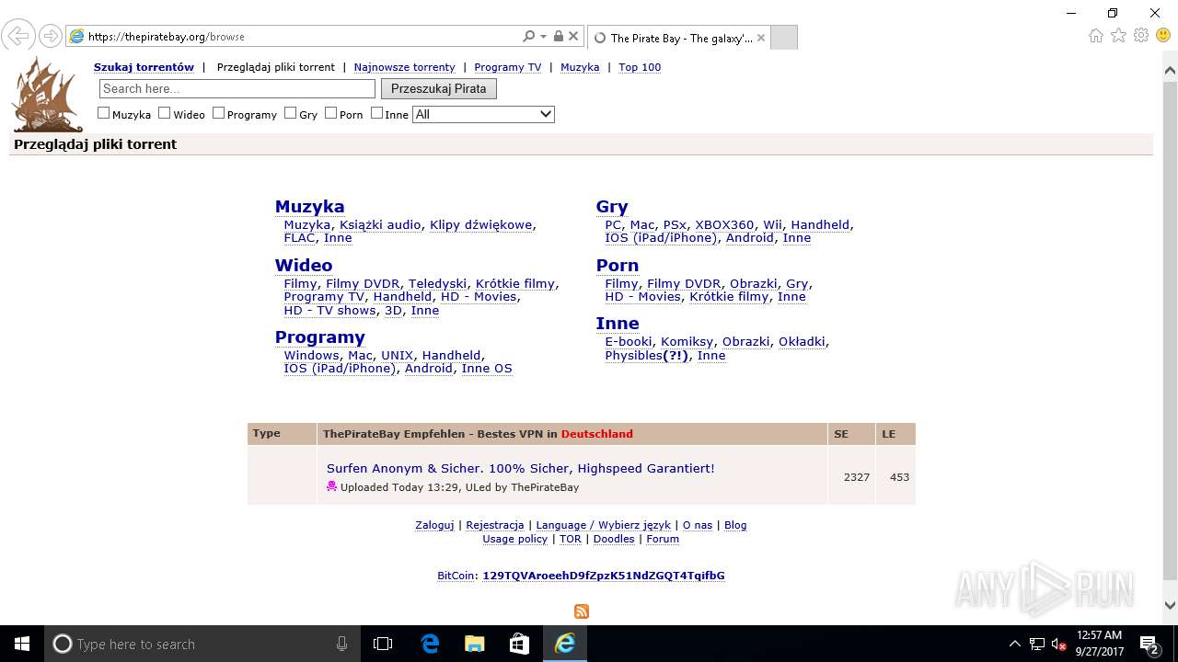The height and width of the screenshot is (662, 1178).
Task: Open Top 100 navigation link
Action: pyautogui.click(x=640, y=67)
